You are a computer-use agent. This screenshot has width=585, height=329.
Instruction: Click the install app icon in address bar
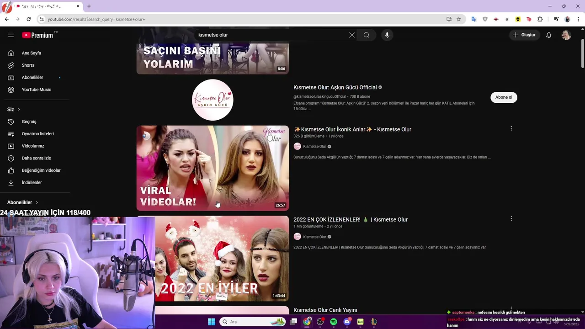click(449, 19)
